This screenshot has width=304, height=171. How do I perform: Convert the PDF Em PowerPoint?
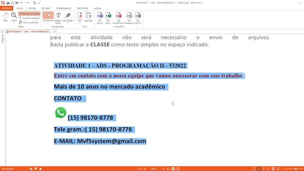pyautogui.click(x=118, y=18)
